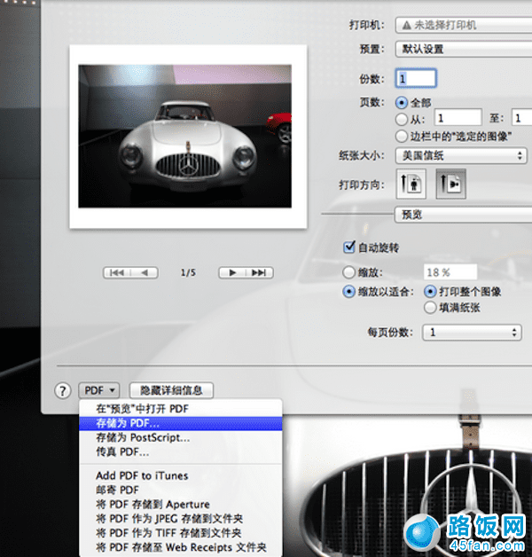This screenshot has width=532, height=557.
Task: Select the 从 page range radio button
Action: [402, 119]
